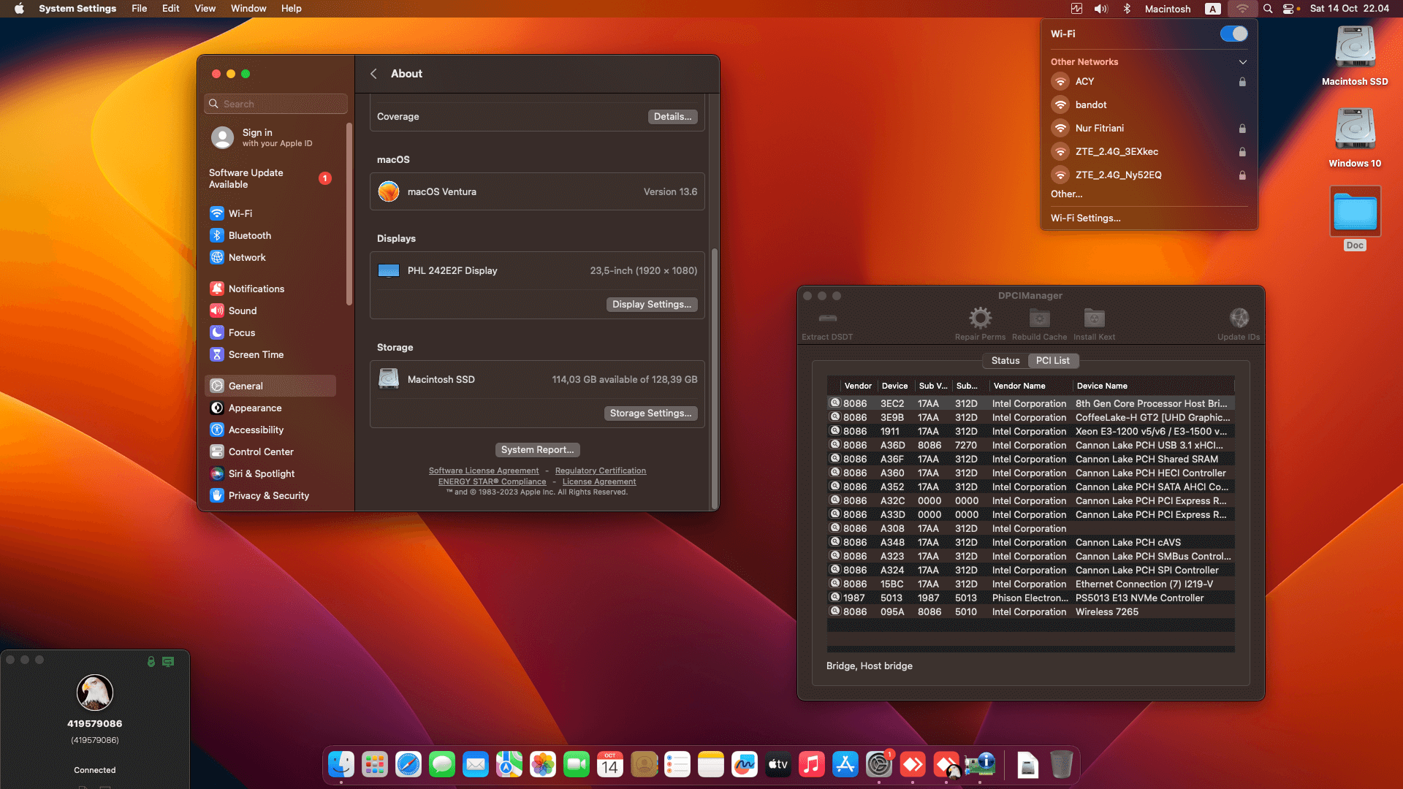Open the Bluetooth menu bar icon
Viewport: 1403px width, 789px height.
point(1127,9)
